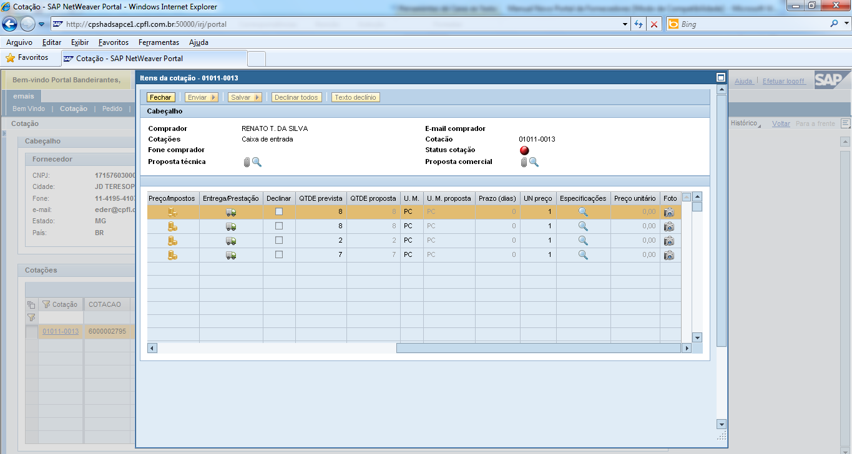Expand the Salvar button arrow
Image resolution: width=852 pixels, height=454 pixels.
[x=258, y=97]
